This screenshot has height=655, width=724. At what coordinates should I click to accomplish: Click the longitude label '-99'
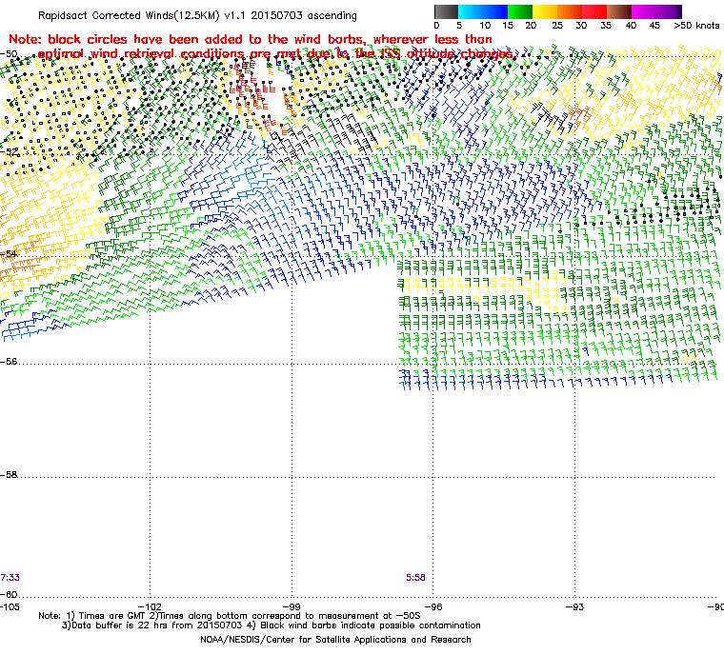coord(292,607)
